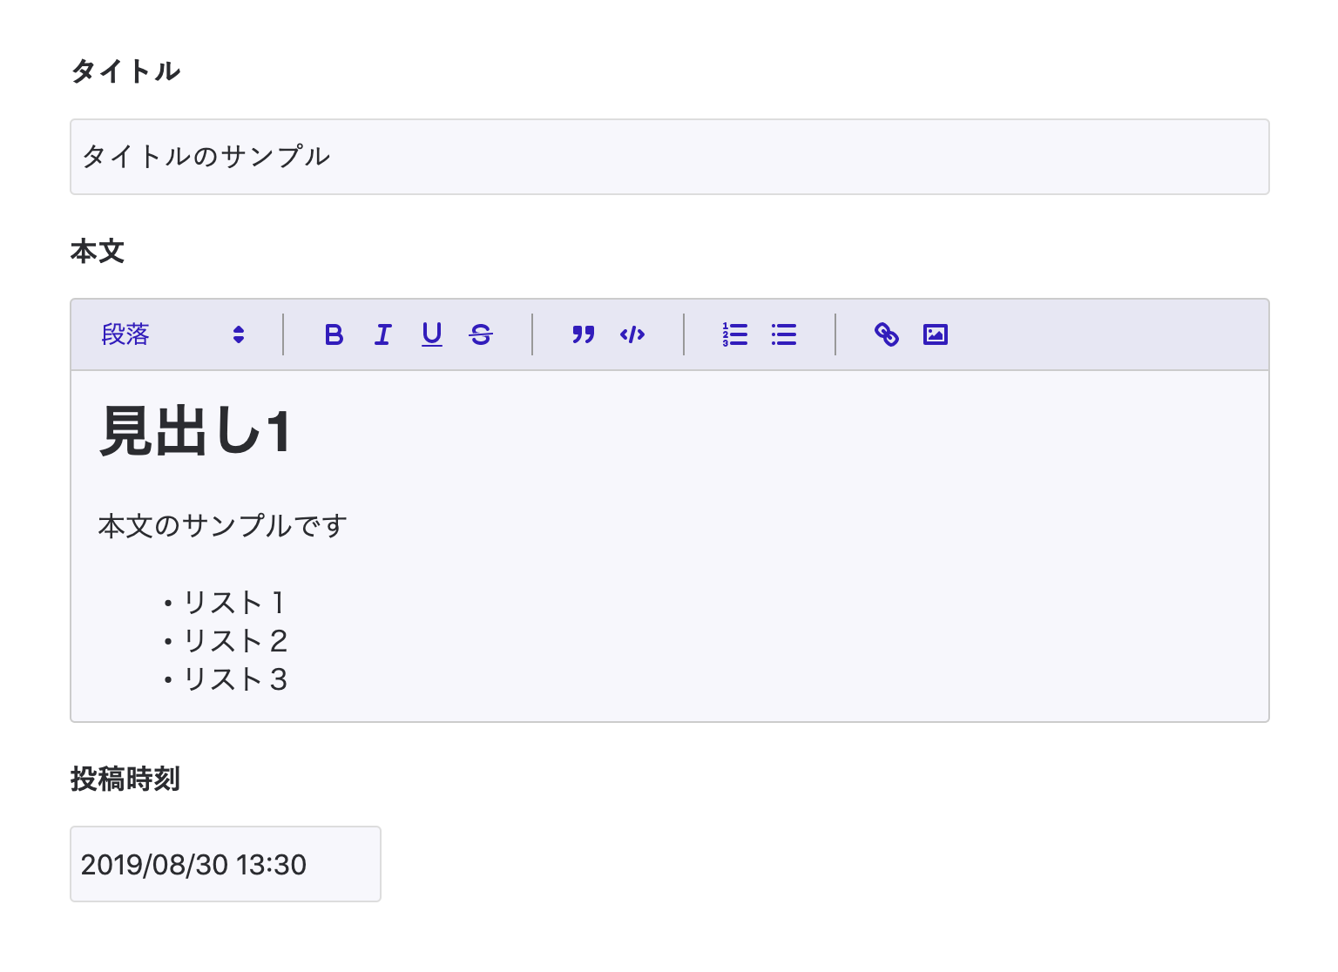Click the リスト2 bullet item
This screenshot has width=1338, height=972.
(x=234, y=641)
